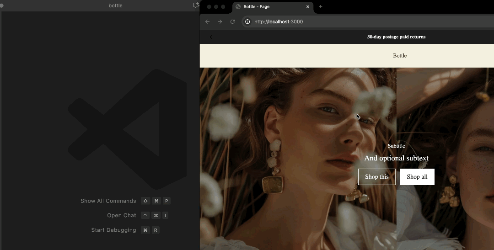Click the Start Debugging label
This screenshot has width=494, height=250.
[x=113, y=230]
